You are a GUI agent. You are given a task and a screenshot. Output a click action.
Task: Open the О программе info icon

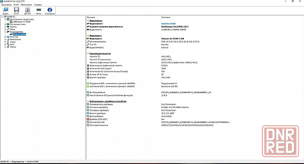50,10
